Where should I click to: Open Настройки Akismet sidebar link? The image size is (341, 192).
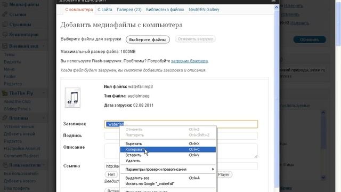coord(22,148)
